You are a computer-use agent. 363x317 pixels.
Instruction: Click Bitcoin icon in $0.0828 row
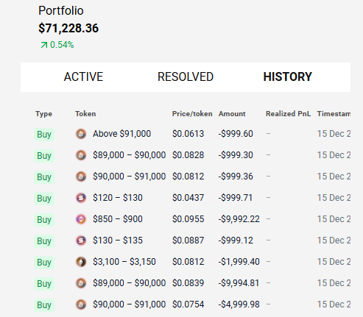point(81,155)
